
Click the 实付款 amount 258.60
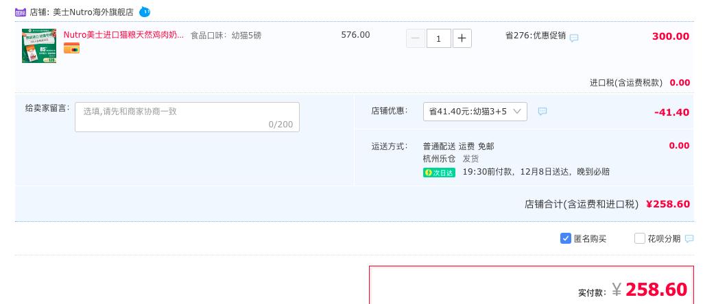point(656,290)
